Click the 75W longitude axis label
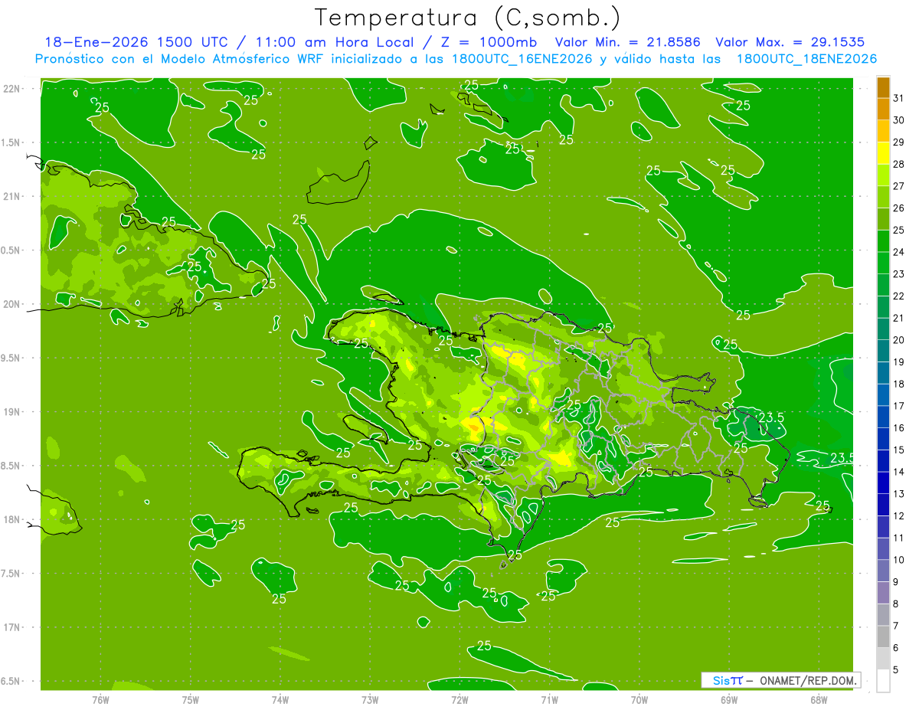Image resolution: width=919 pixels, height=710 pixels. [x=191, y=700]
